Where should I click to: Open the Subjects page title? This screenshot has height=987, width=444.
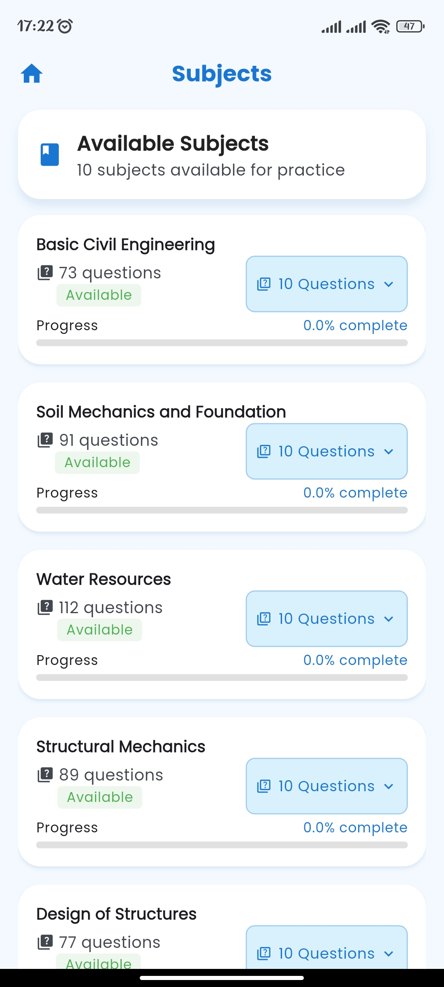(222, 73)
